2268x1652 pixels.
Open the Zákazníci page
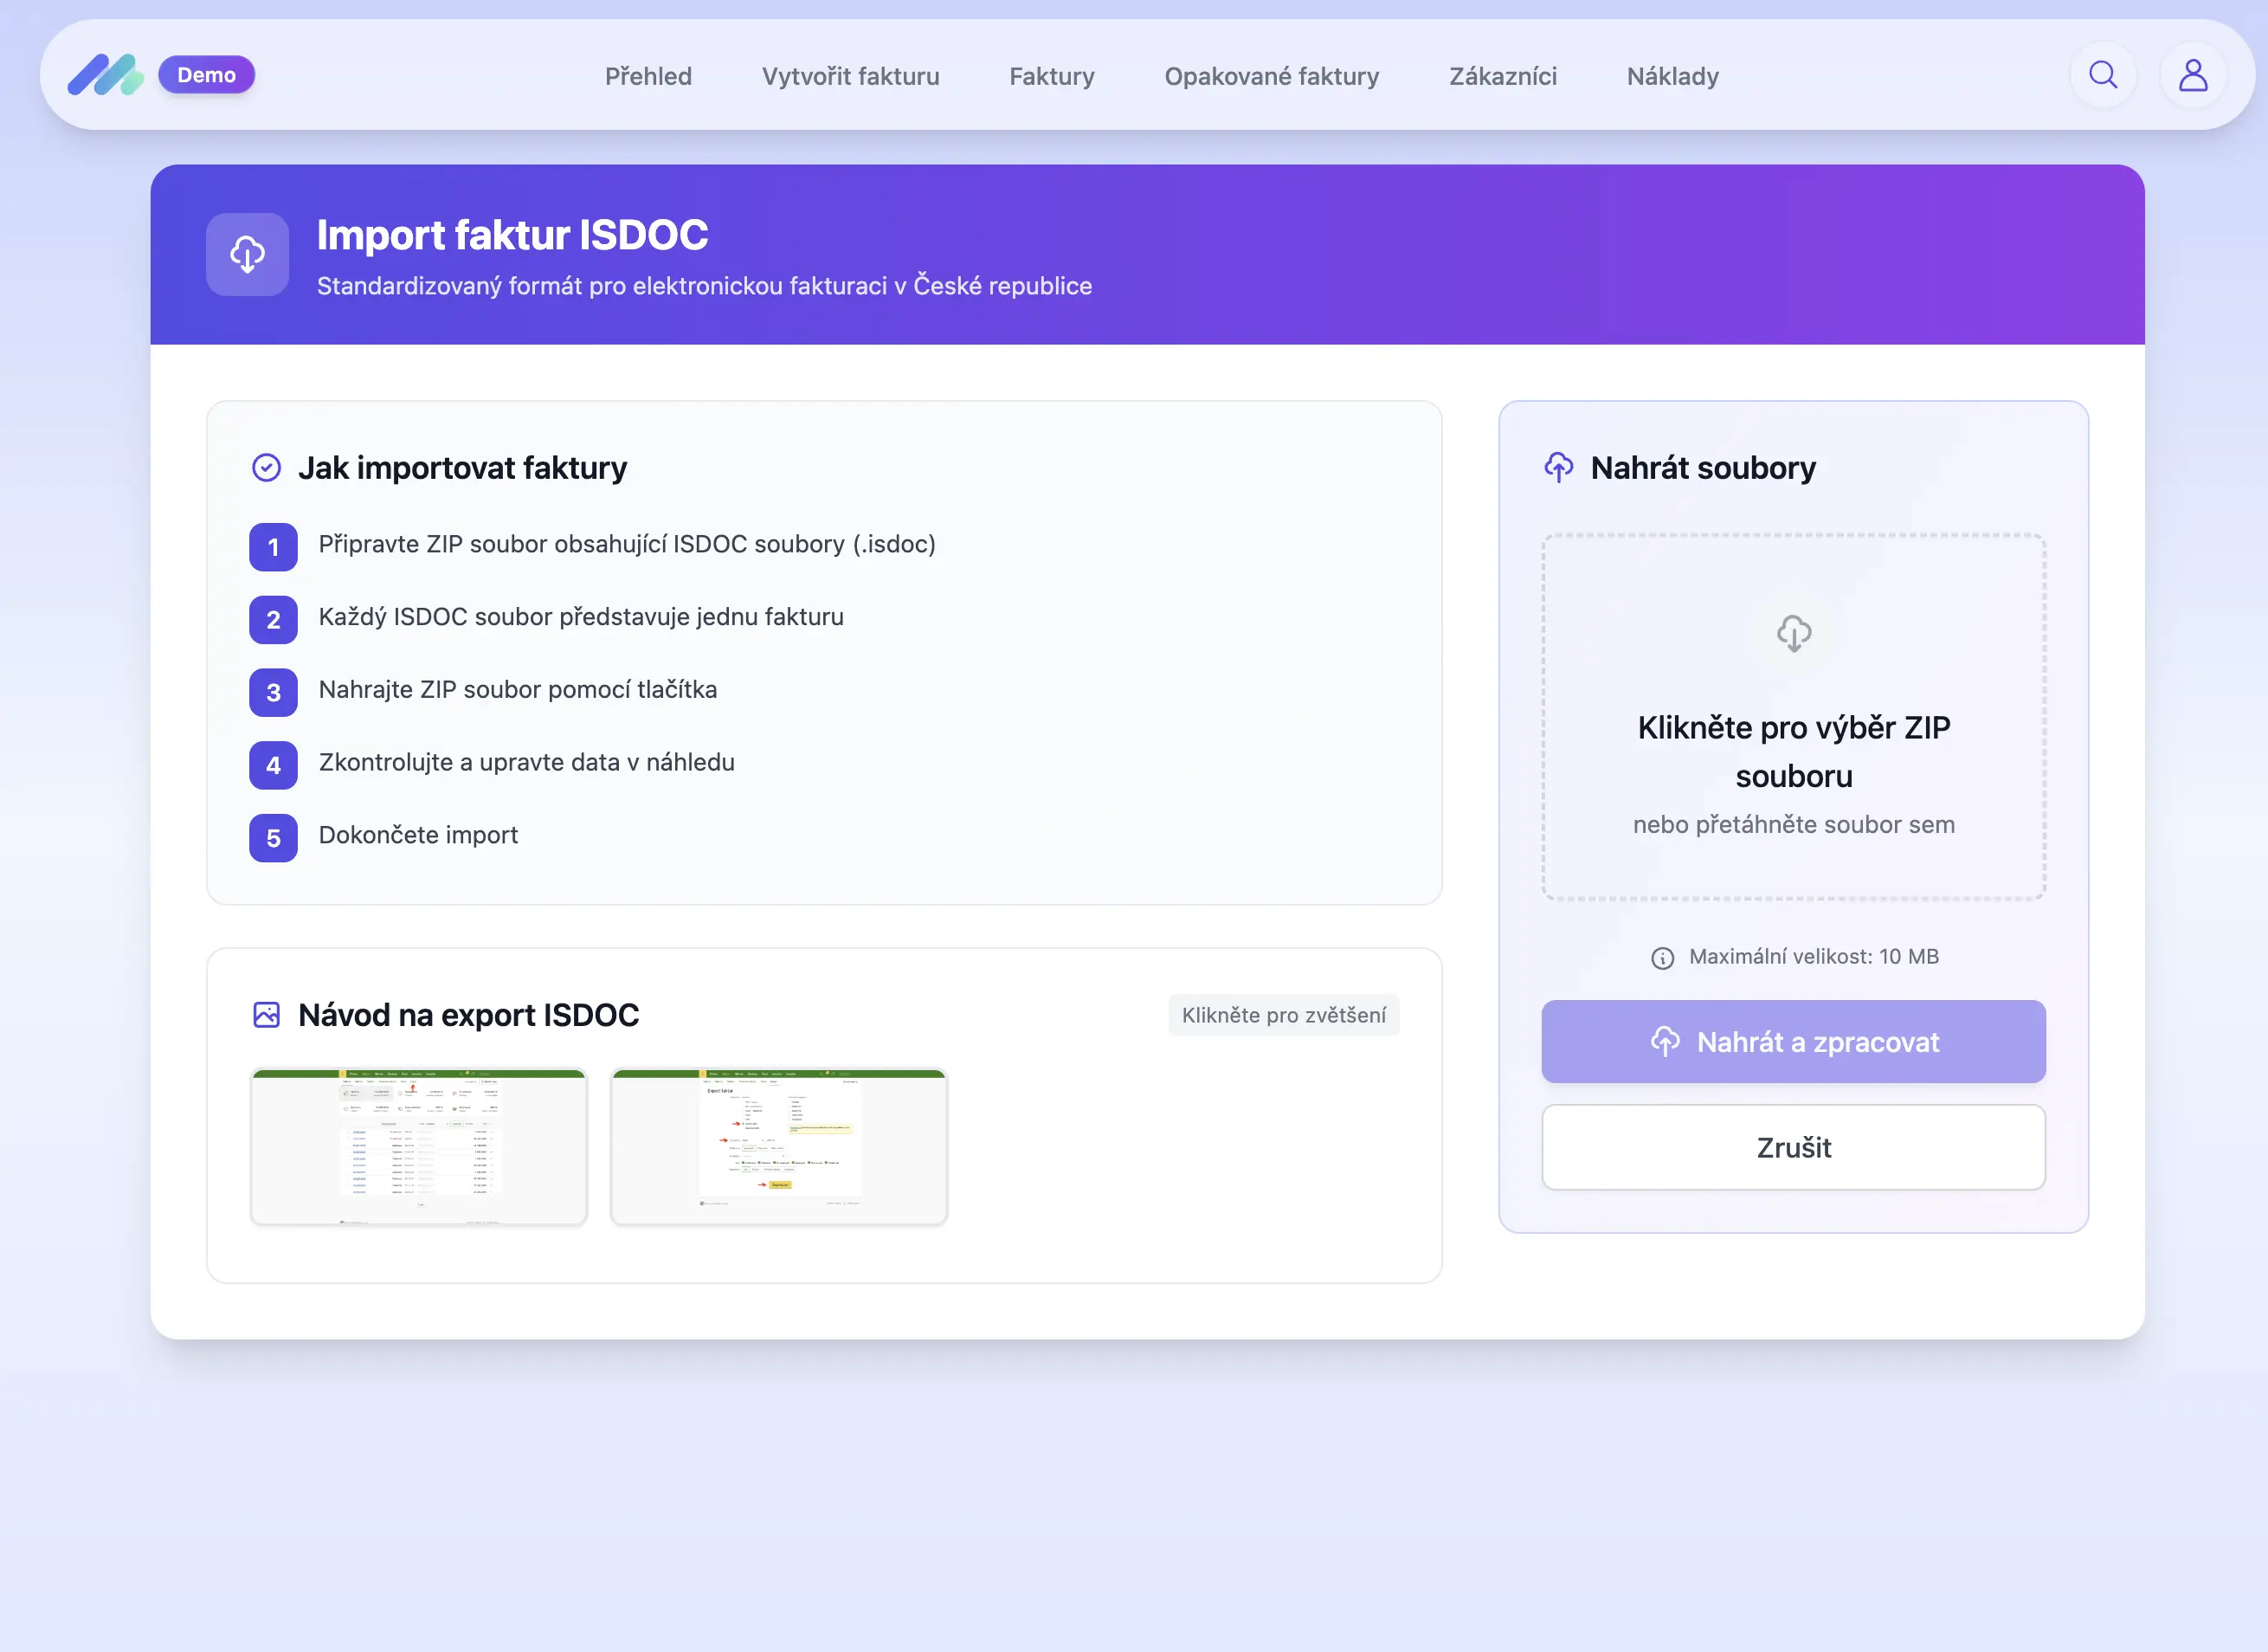click(x=1502, y=76)
